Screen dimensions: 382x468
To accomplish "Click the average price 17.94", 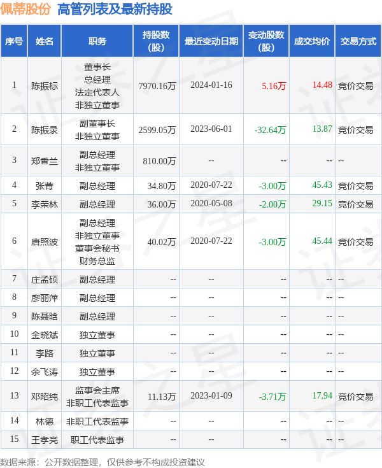I will click(322, 396).
